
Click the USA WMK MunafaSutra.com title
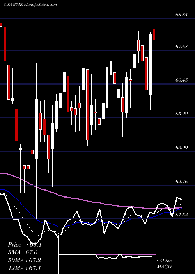tap(30, 5)
